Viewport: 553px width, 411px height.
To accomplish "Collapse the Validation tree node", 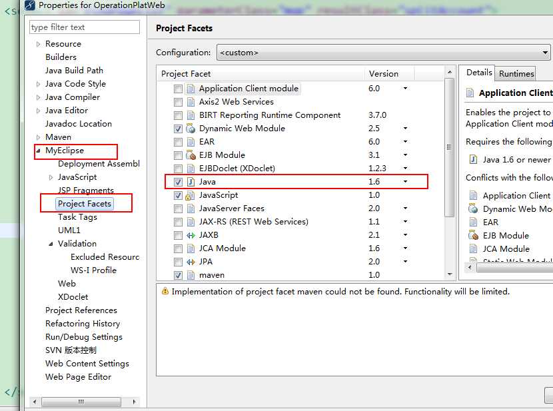I will [51, 244].
